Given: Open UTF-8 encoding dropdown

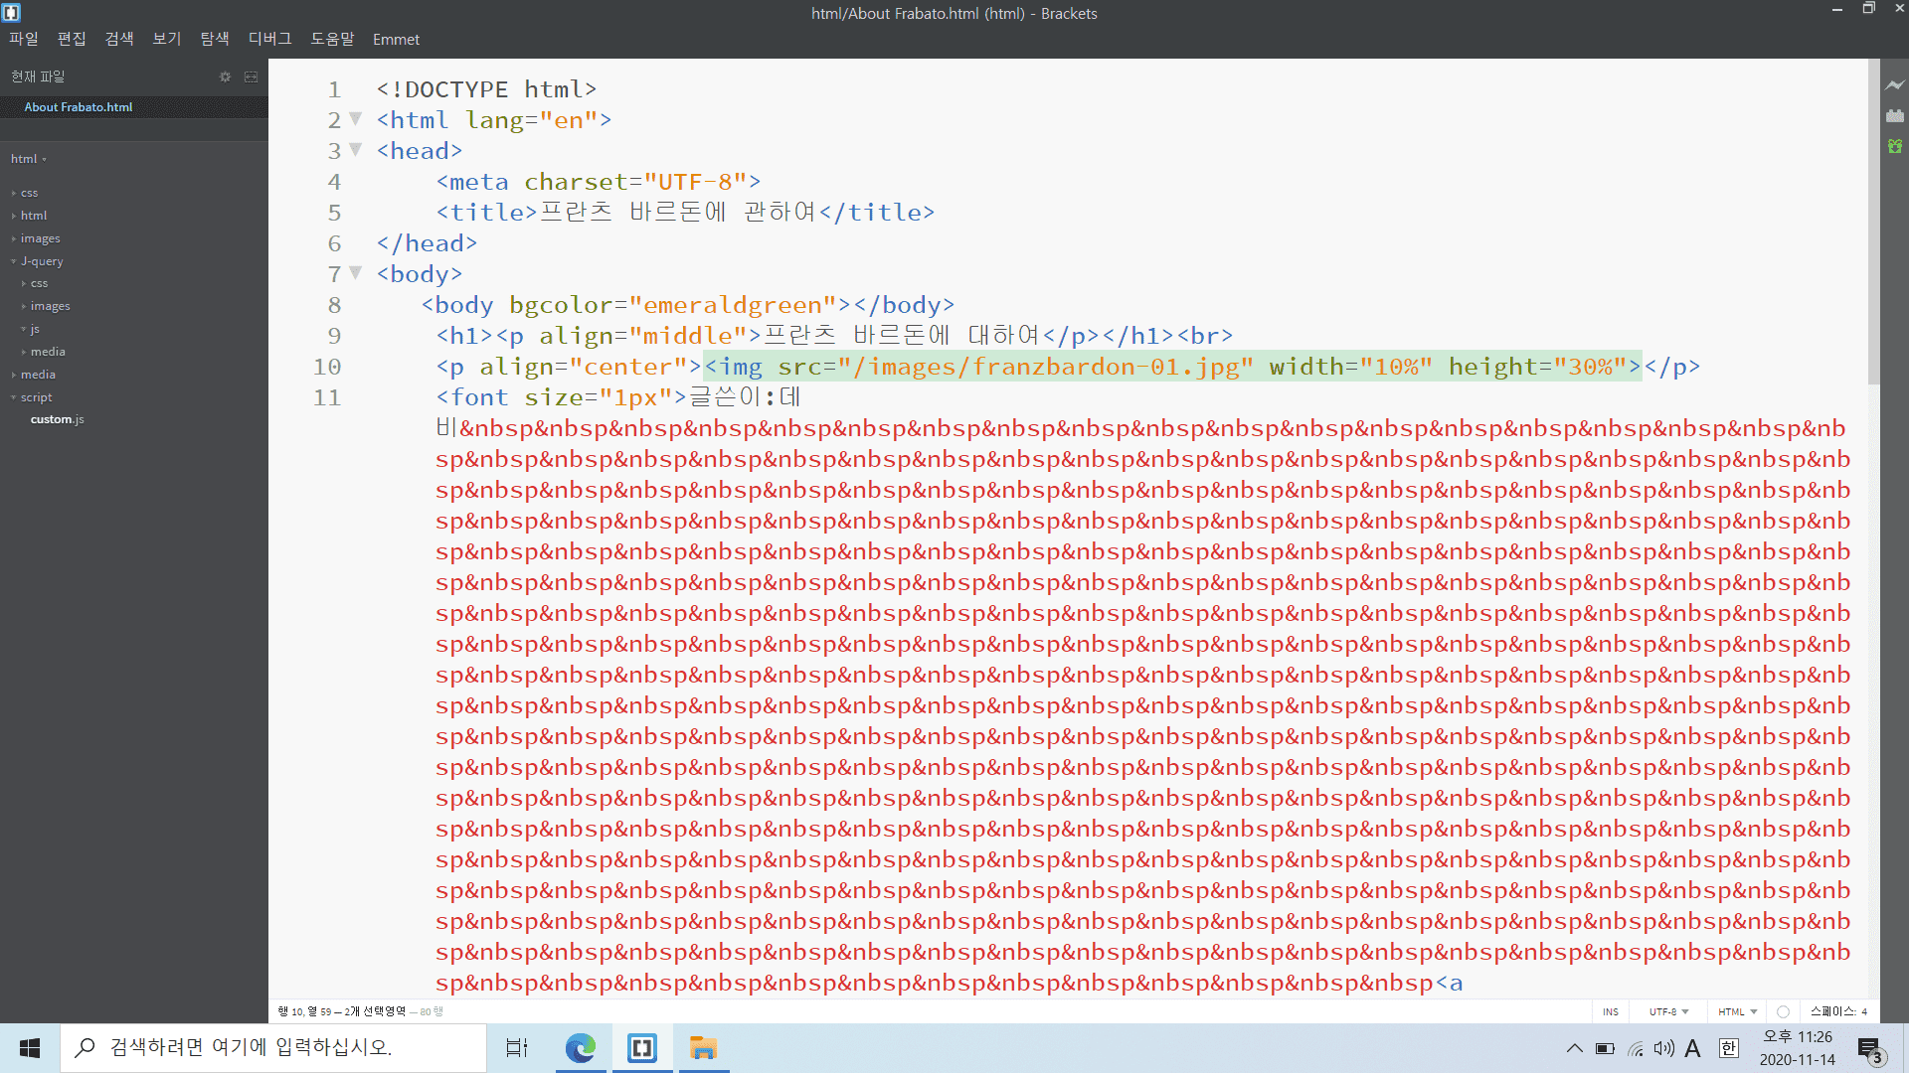Looking at the screenshot, I should [1668, 1011].
